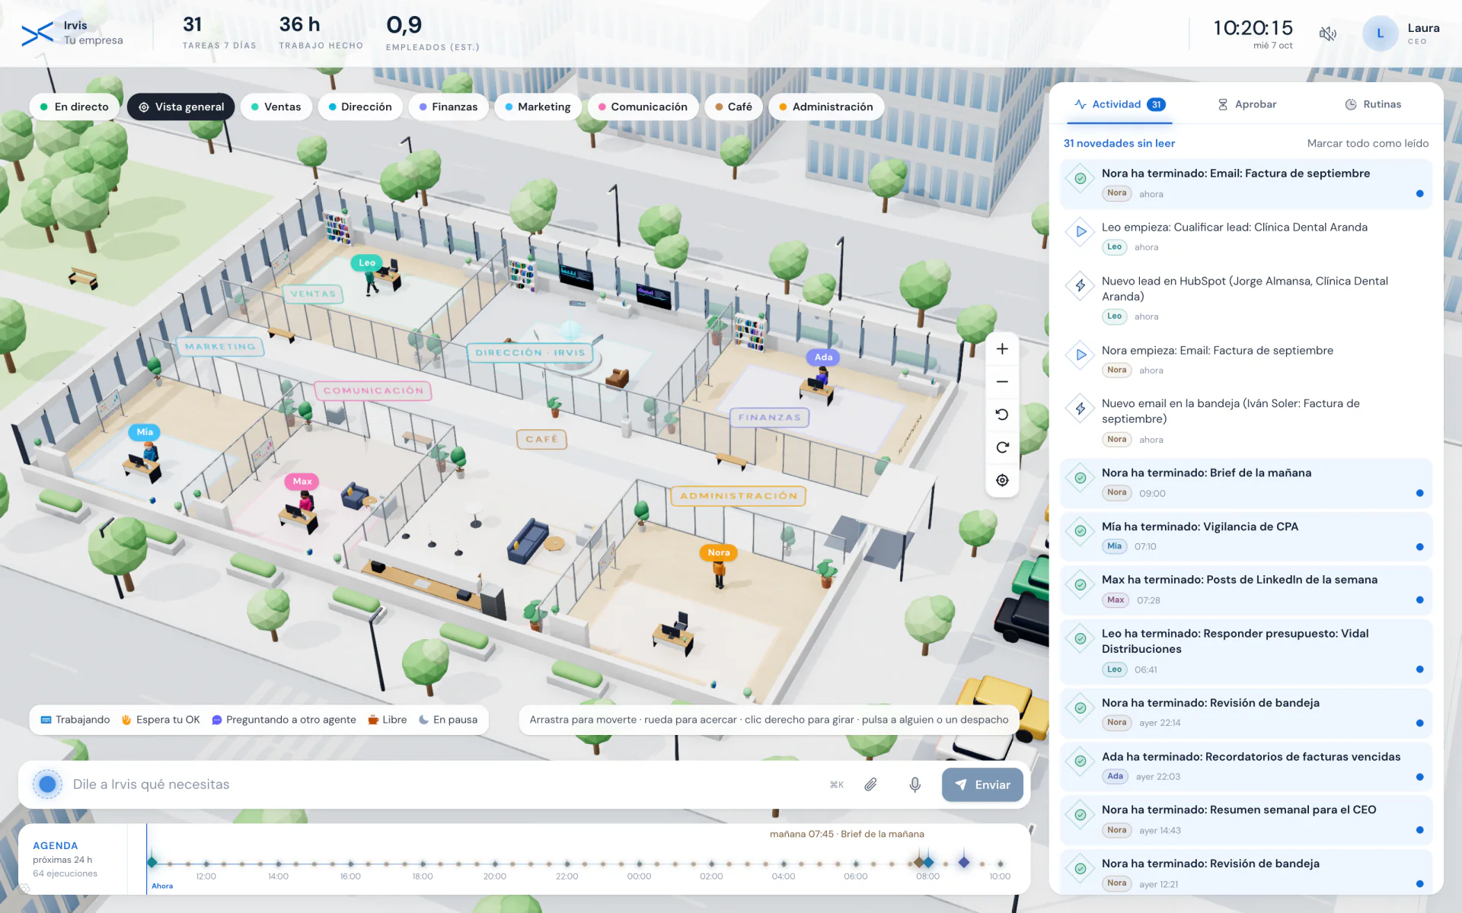The height and width of the screenshot is (913, 1462).
Task: Filter the map to Dirección
Action: (x=360, y=107)
